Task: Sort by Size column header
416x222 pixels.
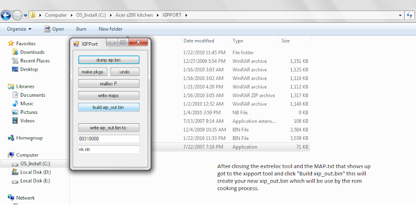Action: pos(285,41)
